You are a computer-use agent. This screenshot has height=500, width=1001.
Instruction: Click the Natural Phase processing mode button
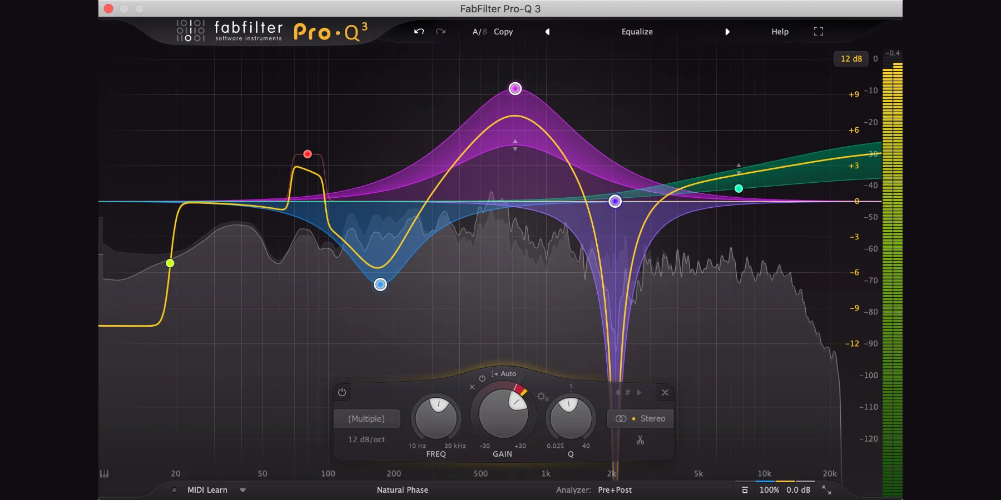tap(402, 490)
